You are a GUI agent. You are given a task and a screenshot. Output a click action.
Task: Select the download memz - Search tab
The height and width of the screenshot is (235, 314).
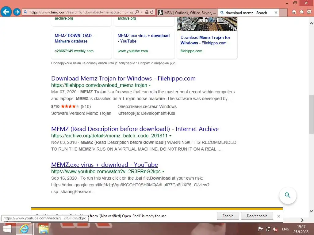(x=246, y=13)
